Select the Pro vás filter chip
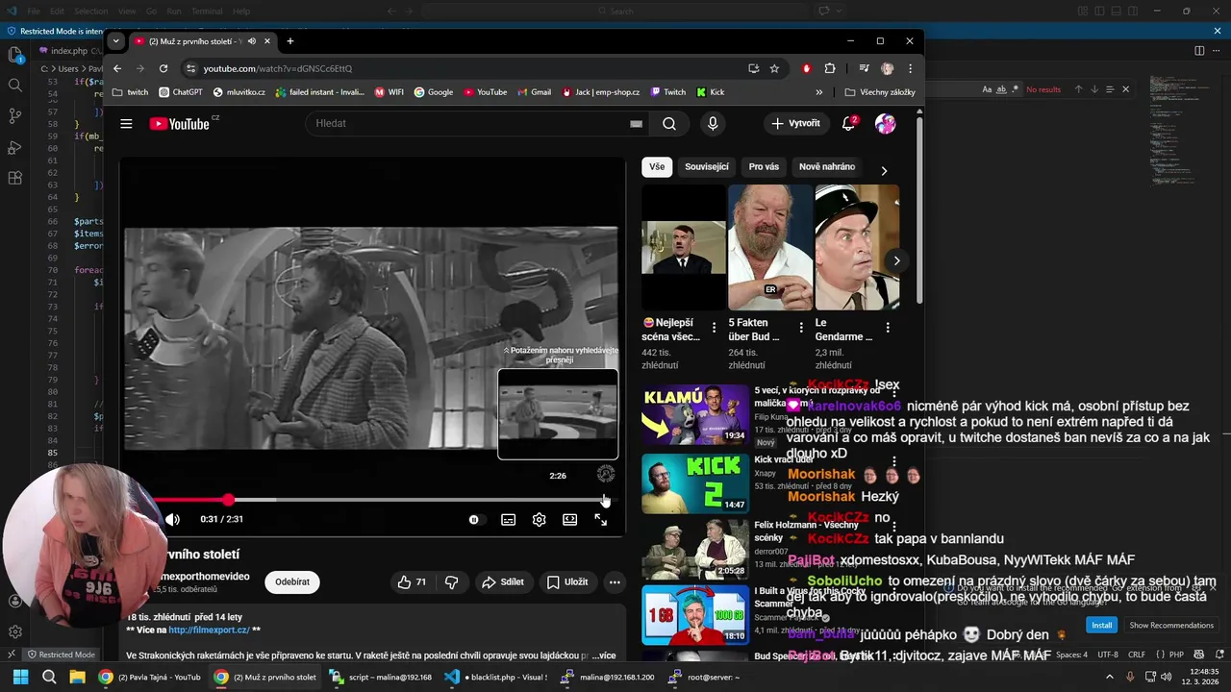The width and height of the screenshot is (1231, 692). click(764, 166)
